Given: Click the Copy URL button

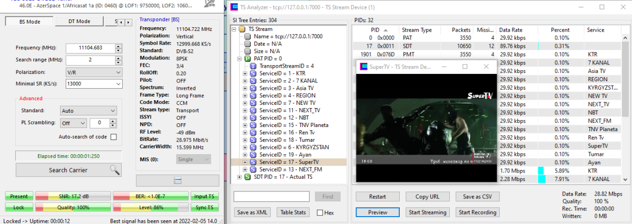Looking at the screenshot, I should pyautogui.click(x=427, y=197).
